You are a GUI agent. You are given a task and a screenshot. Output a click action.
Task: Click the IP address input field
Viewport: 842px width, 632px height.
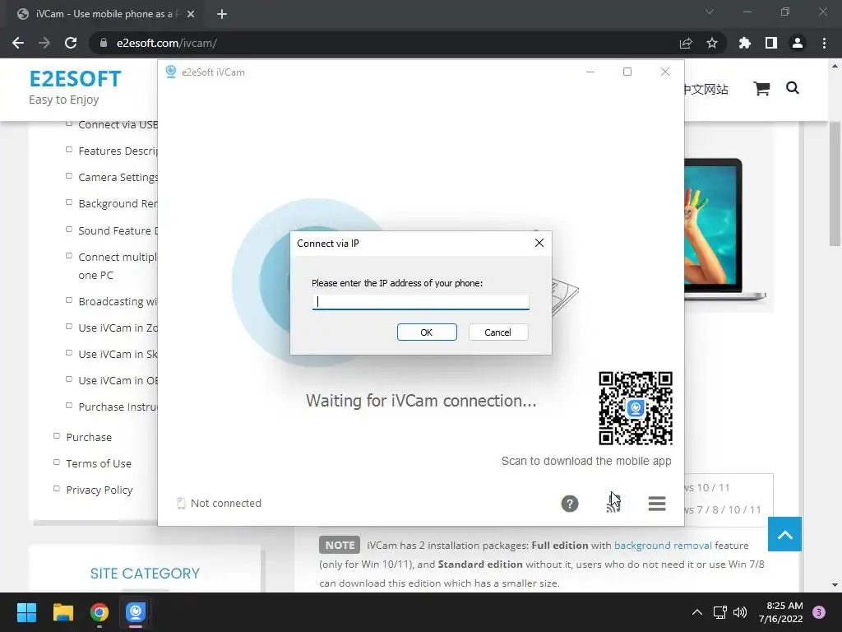pyautogui.click(x=420, y=301)
